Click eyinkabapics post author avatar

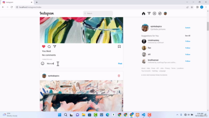(44, 76)
